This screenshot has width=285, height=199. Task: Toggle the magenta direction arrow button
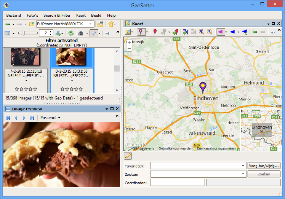pyautogui.click(x=220, y=32)
